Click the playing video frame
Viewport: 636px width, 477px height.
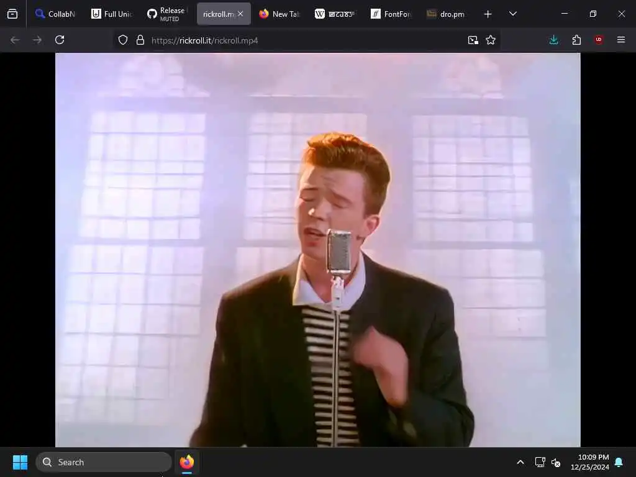(x=317, y=250)
